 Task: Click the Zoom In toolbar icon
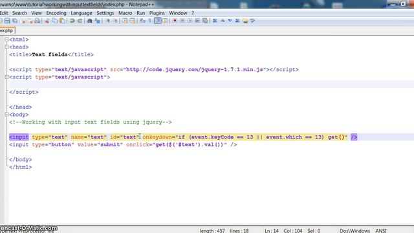[108, 21]
